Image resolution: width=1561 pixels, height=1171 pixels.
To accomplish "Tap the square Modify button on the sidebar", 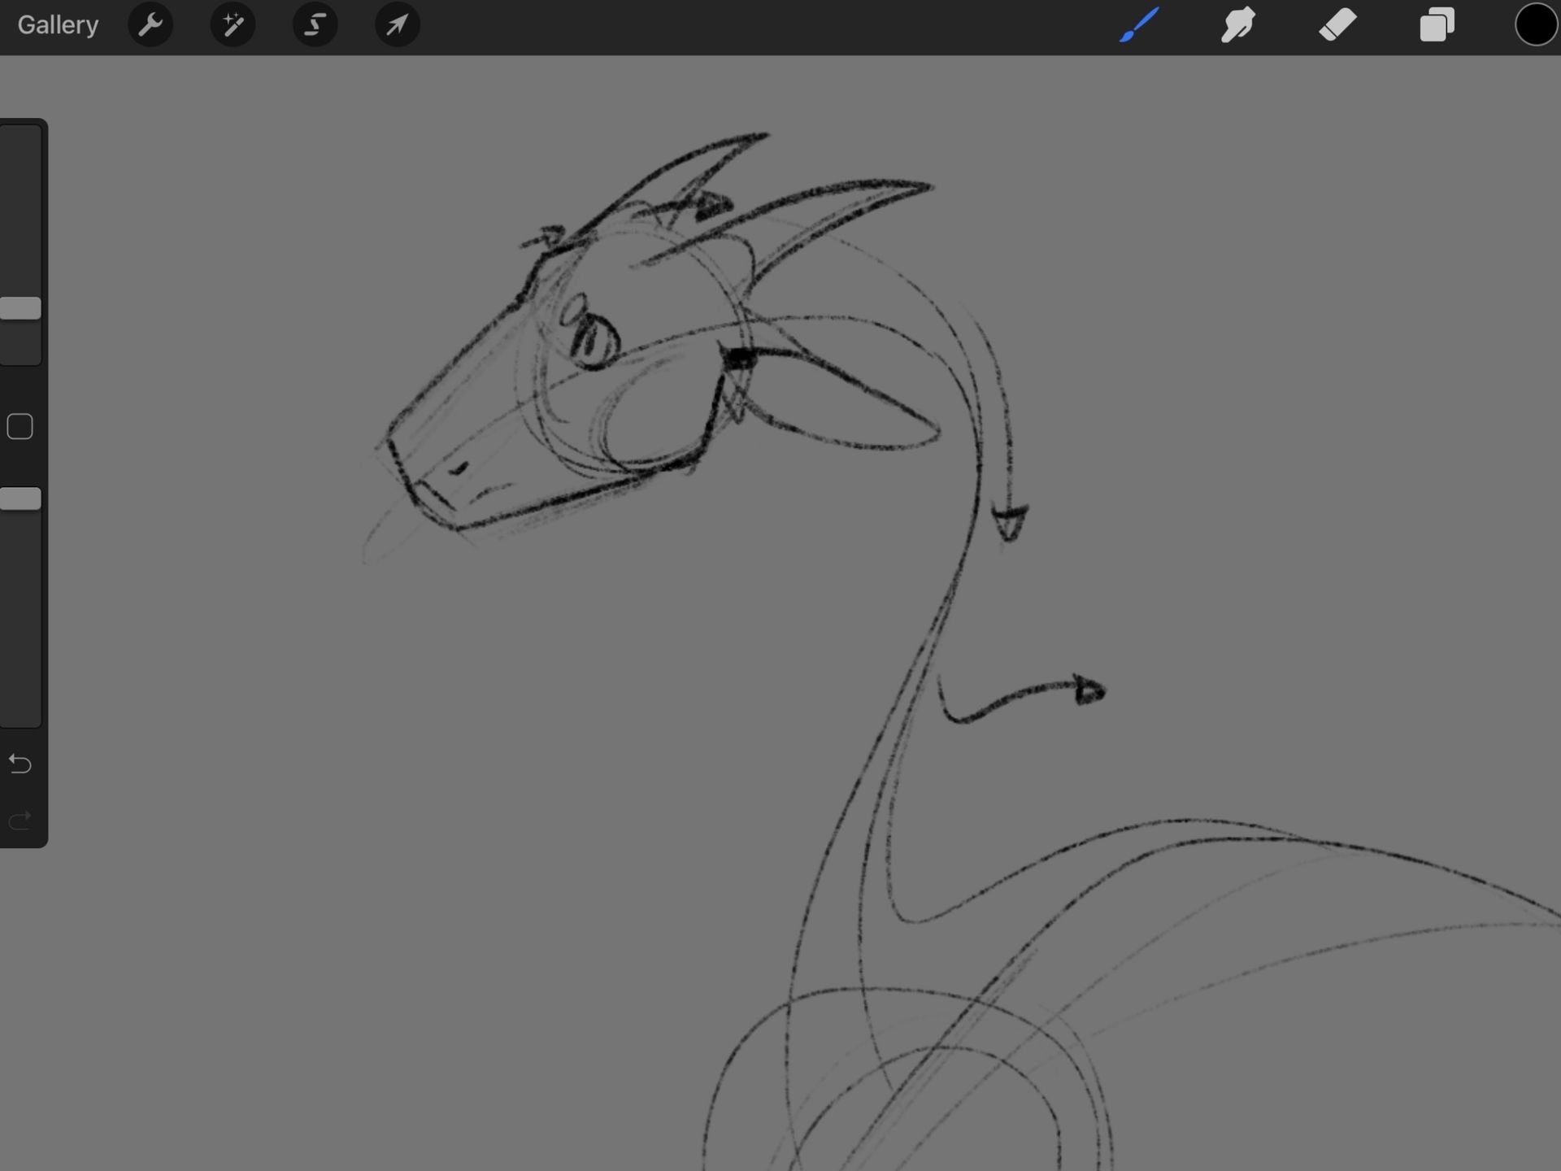I will click(x=20, y=426).
